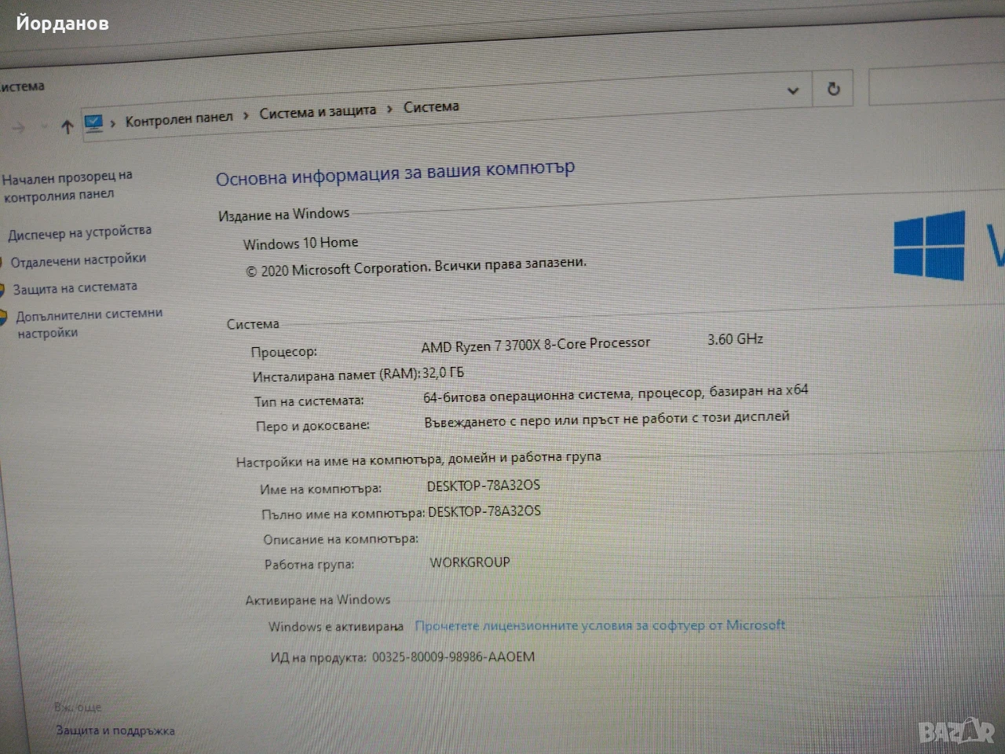
Task: Click the grayed Forward arrow button
Action: tap(19, 128)
